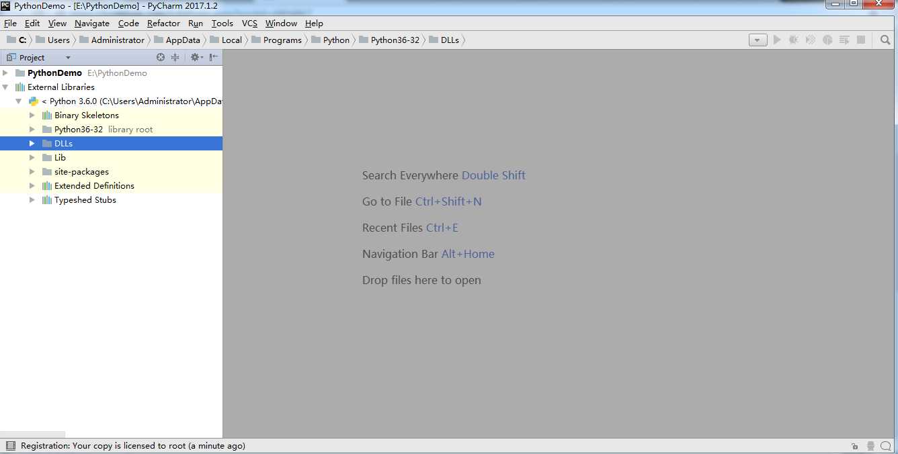Click DLLs in navigation breadcrumb
The width and height of the screenshot is (898, 454).
click(444, 40)
